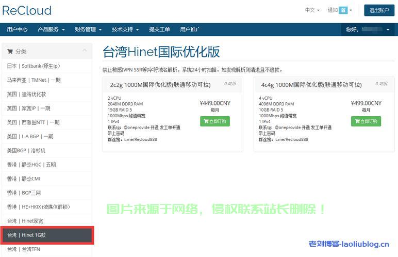This screenshot has width=398, height=257.
Task: Select 台湾 | Hinet家宽 category
Action: click(47, 221)
